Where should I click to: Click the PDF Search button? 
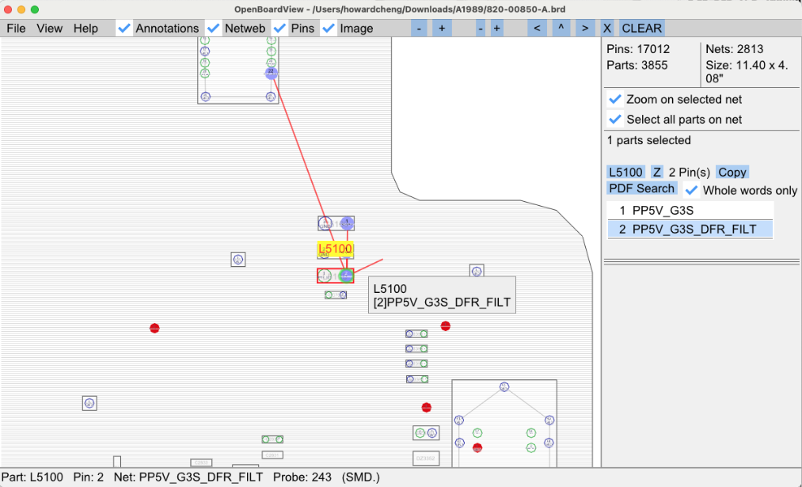point(642,188)
